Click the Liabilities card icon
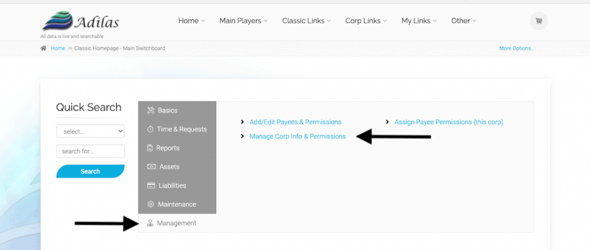 click(x=151, y=185)
